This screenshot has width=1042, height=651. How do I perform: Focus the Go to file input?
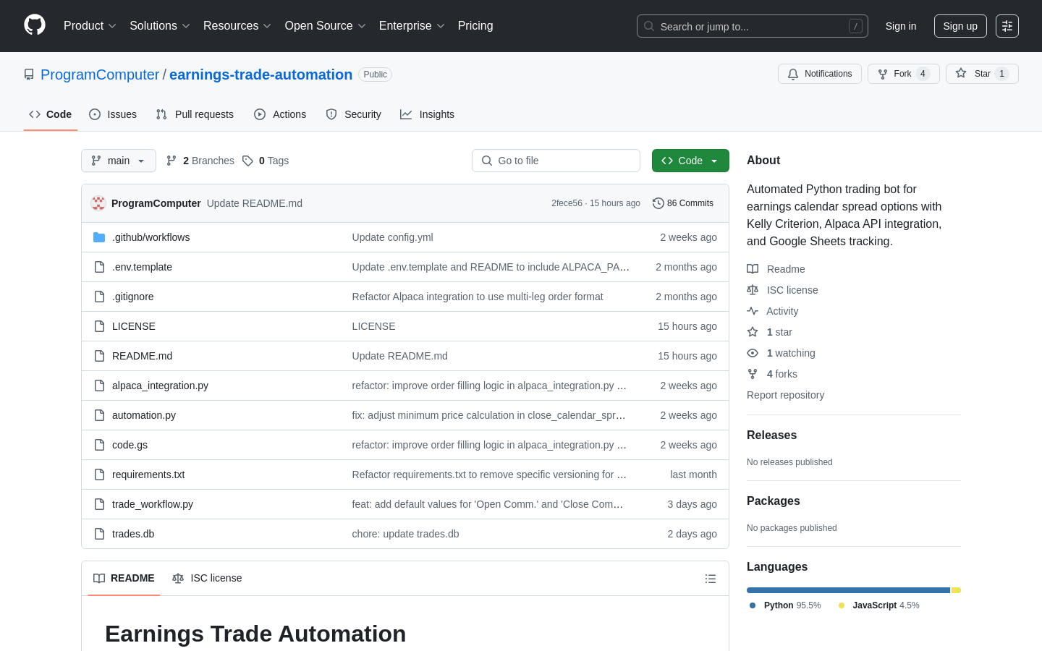point(556,161)
